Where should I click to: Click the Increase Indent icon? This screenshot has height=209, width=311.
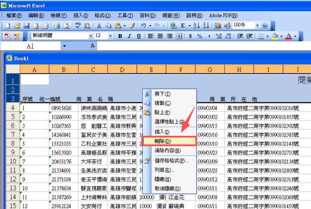[249, 36]
